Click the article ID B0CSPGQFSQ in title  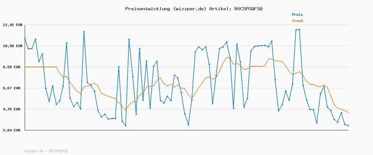pos(248,9)
